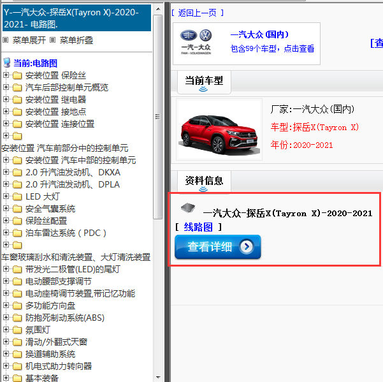The height and width of the screenshot is (382, 383).
Task: Select 车窗玻璃刮水和清洗装置、大灯清洗装置 item
Action: coord(76,258)
